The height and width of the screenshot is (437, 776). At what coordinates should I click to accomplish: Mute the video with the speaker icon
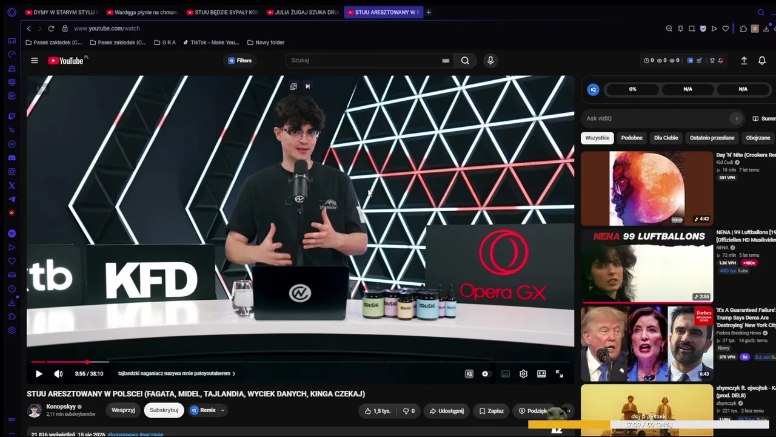click(x=58, y=374)
